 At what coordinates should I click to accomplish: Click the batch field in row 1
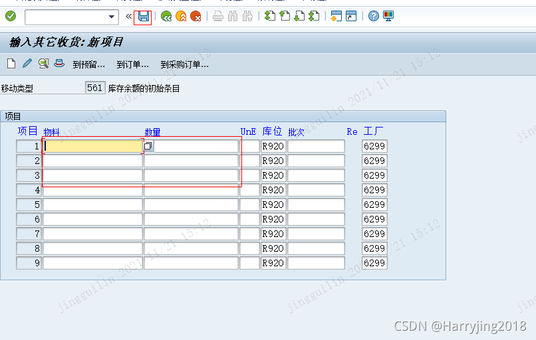click(316, 146)
